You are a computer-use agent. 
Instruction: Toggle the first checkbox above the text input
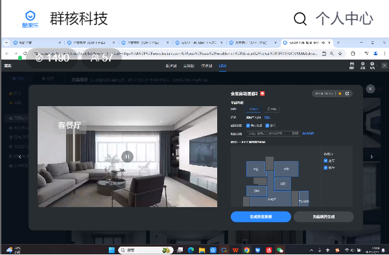click(248, 126)
